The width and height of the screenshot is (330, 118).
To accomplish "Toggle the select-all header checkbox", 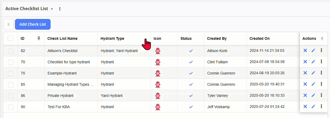I will [10, 38].
